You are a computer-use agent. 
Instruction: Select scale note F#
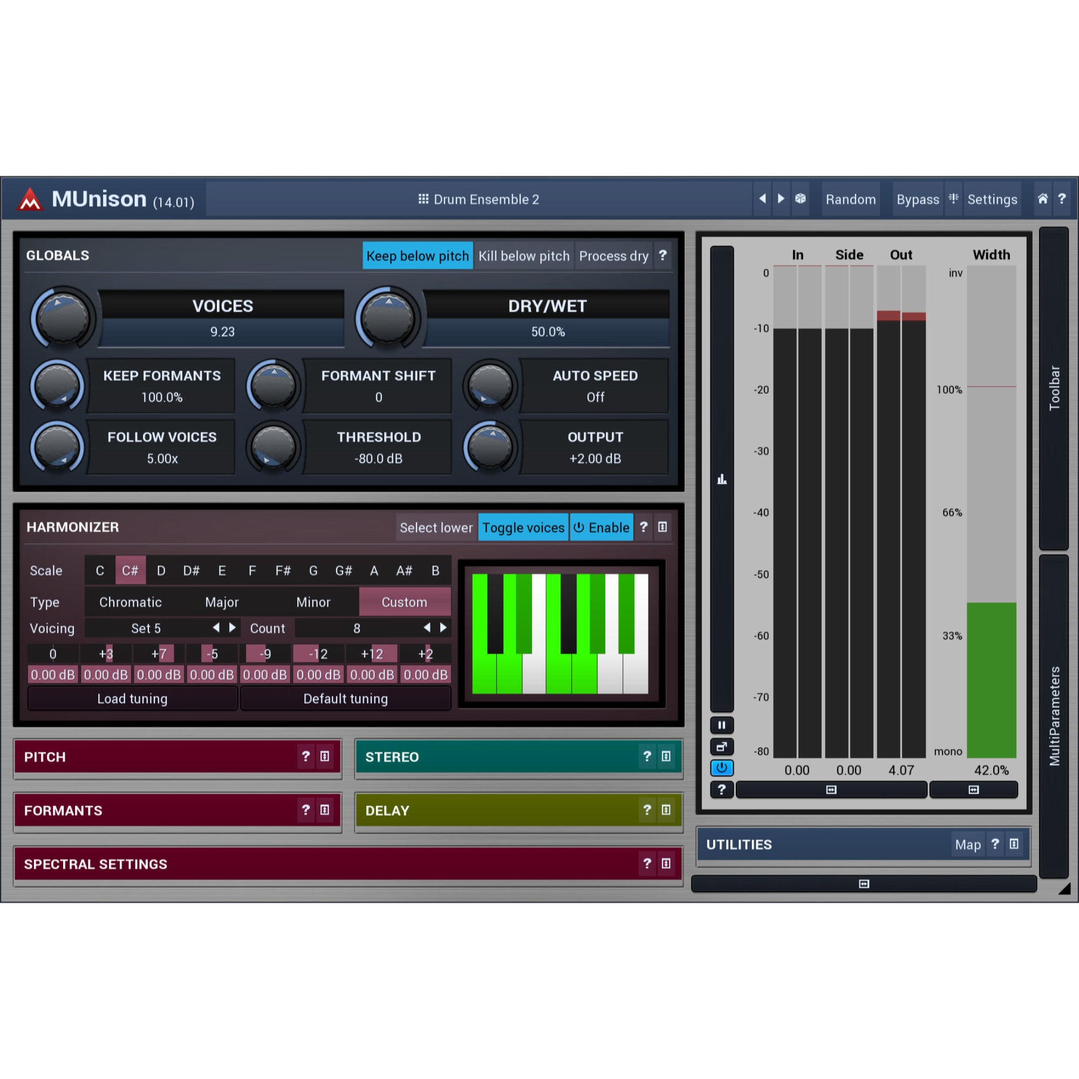click(x=283, y=570)
